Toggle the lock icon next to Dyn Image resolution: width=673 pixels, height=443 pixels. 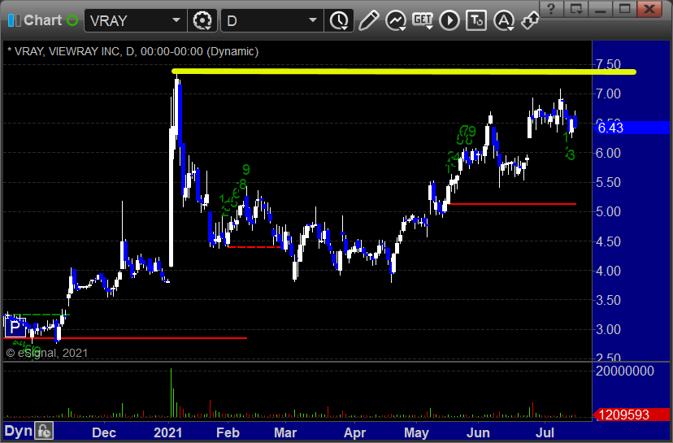44,431
